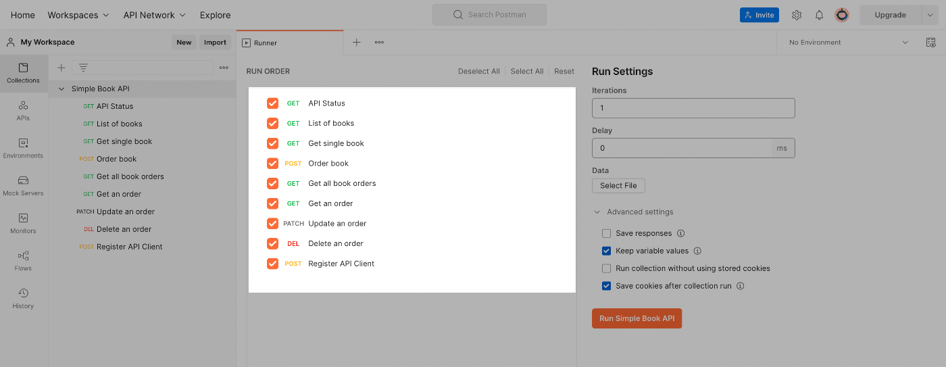The image size is (946, 367).
Task: Focus the Search Postman field
Action: pos(489,14)
